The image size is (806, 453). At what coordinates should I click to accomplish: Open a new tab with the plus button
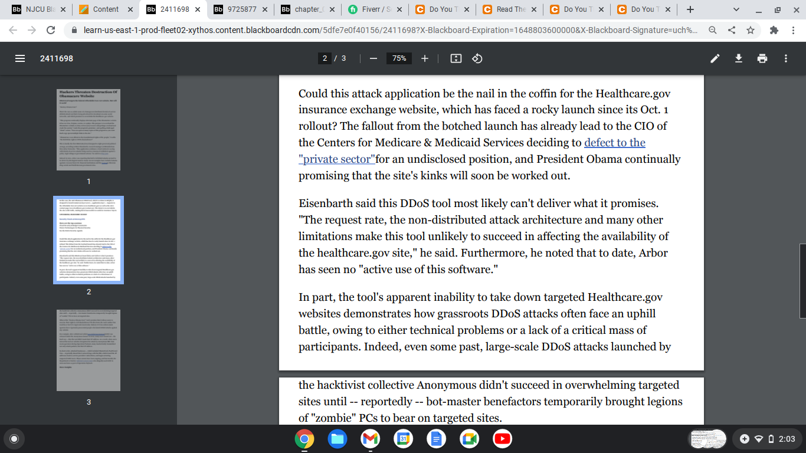690,9
